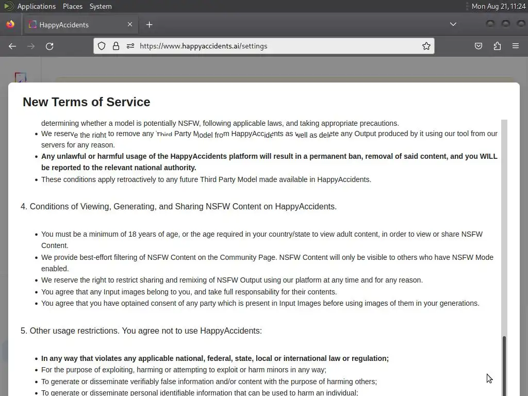The image size is (528, 396).
Task: Click the clock showing Mon Aug 21
Action: pos(499,6)
